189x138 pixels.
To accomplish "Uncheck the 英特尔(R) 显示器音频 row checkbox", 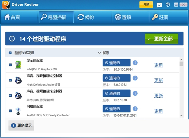I will (10, 95).
